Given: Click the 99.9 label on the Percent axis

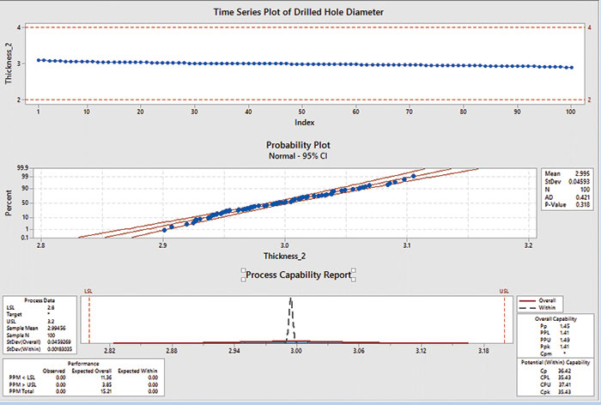Looking at the screenshot, I should tap(22, 168).
